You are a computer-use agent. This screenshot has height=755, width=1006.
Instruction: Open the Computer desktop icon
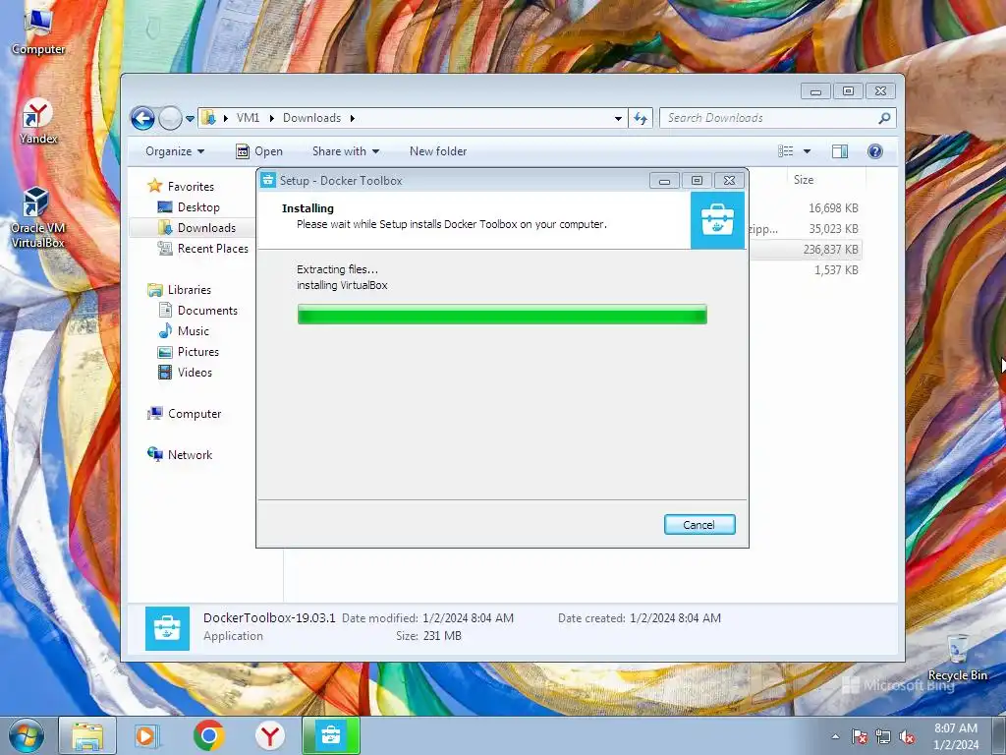click(x=38, y=32)
